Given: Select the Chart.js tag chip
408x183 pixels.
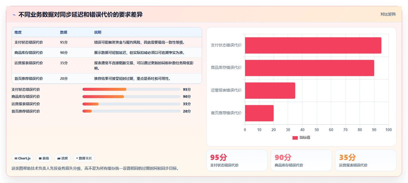Looking at the screenshot, I should (23, 158).
